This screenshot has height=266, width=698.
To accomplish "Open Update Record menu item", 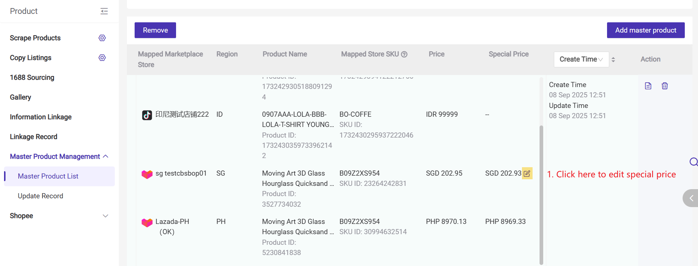I will pos(40,196).
